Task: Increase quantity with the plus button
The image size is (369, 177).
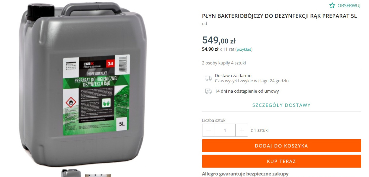Action: [x=242, y=130]
